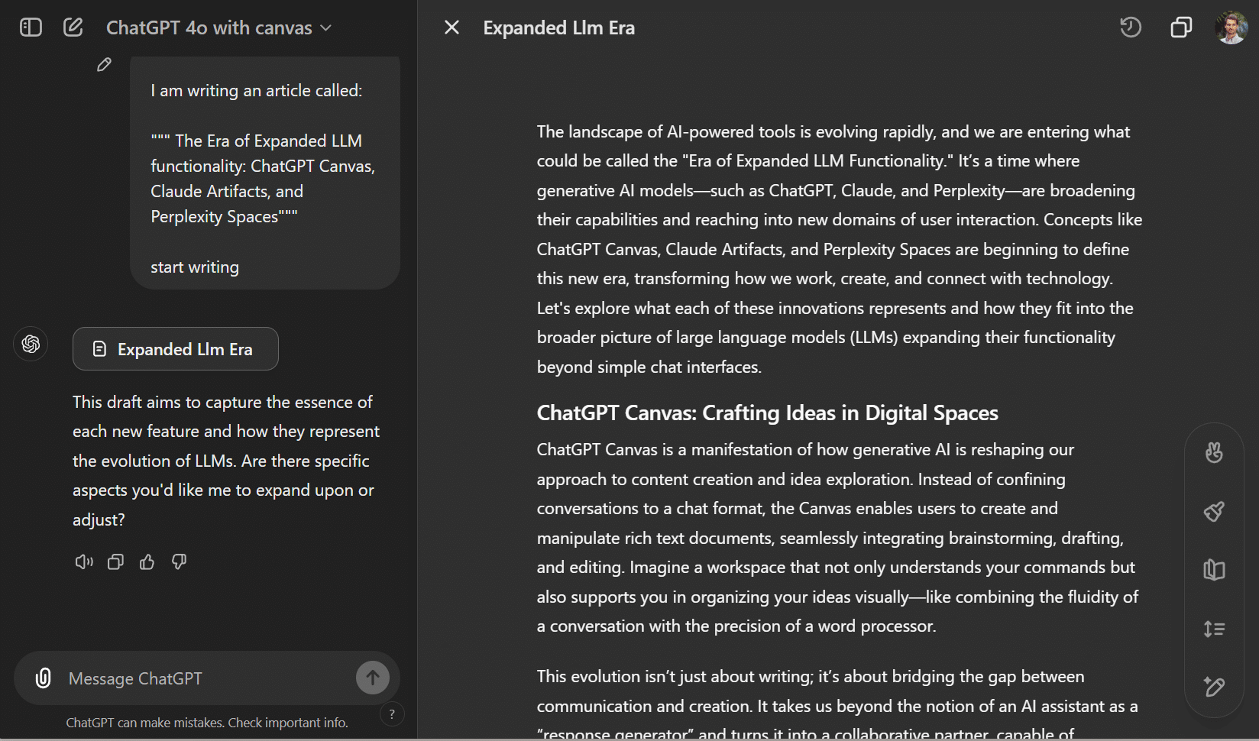
Task: Open the help menu via question mark
Action: tap(392, 713)
